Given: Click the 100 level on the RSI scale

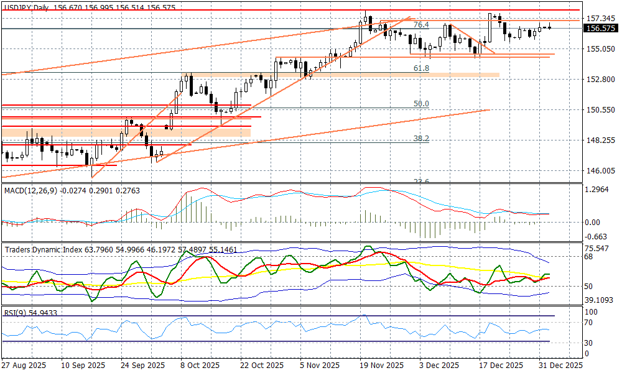Looking at the screenshot, I should (592, 313).
